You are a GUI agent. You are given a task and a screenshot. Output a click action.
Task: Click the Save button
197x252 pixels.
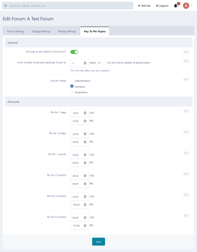(98, 241)
